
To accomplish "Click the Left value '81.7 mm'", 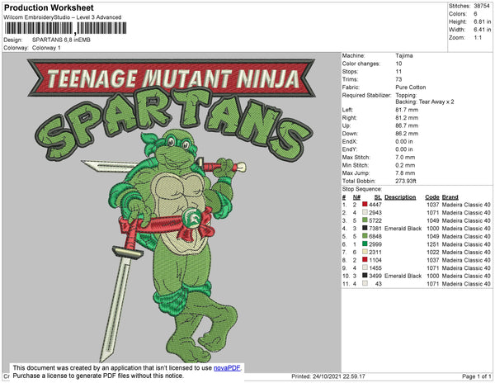I will coord(407,111).
